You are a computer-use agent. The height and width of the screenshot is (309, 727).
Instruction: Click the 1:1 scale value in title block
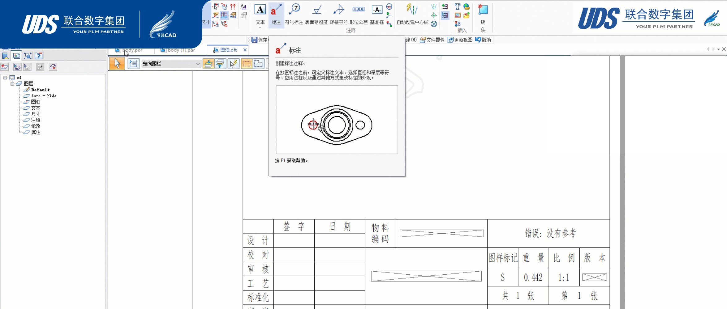[564, 277]
